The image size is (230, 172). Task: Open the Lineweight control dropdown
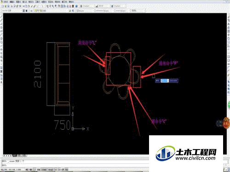[123, 11]
